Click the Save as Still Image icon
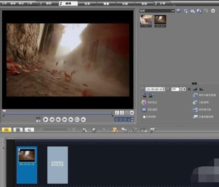 (195, 95)
